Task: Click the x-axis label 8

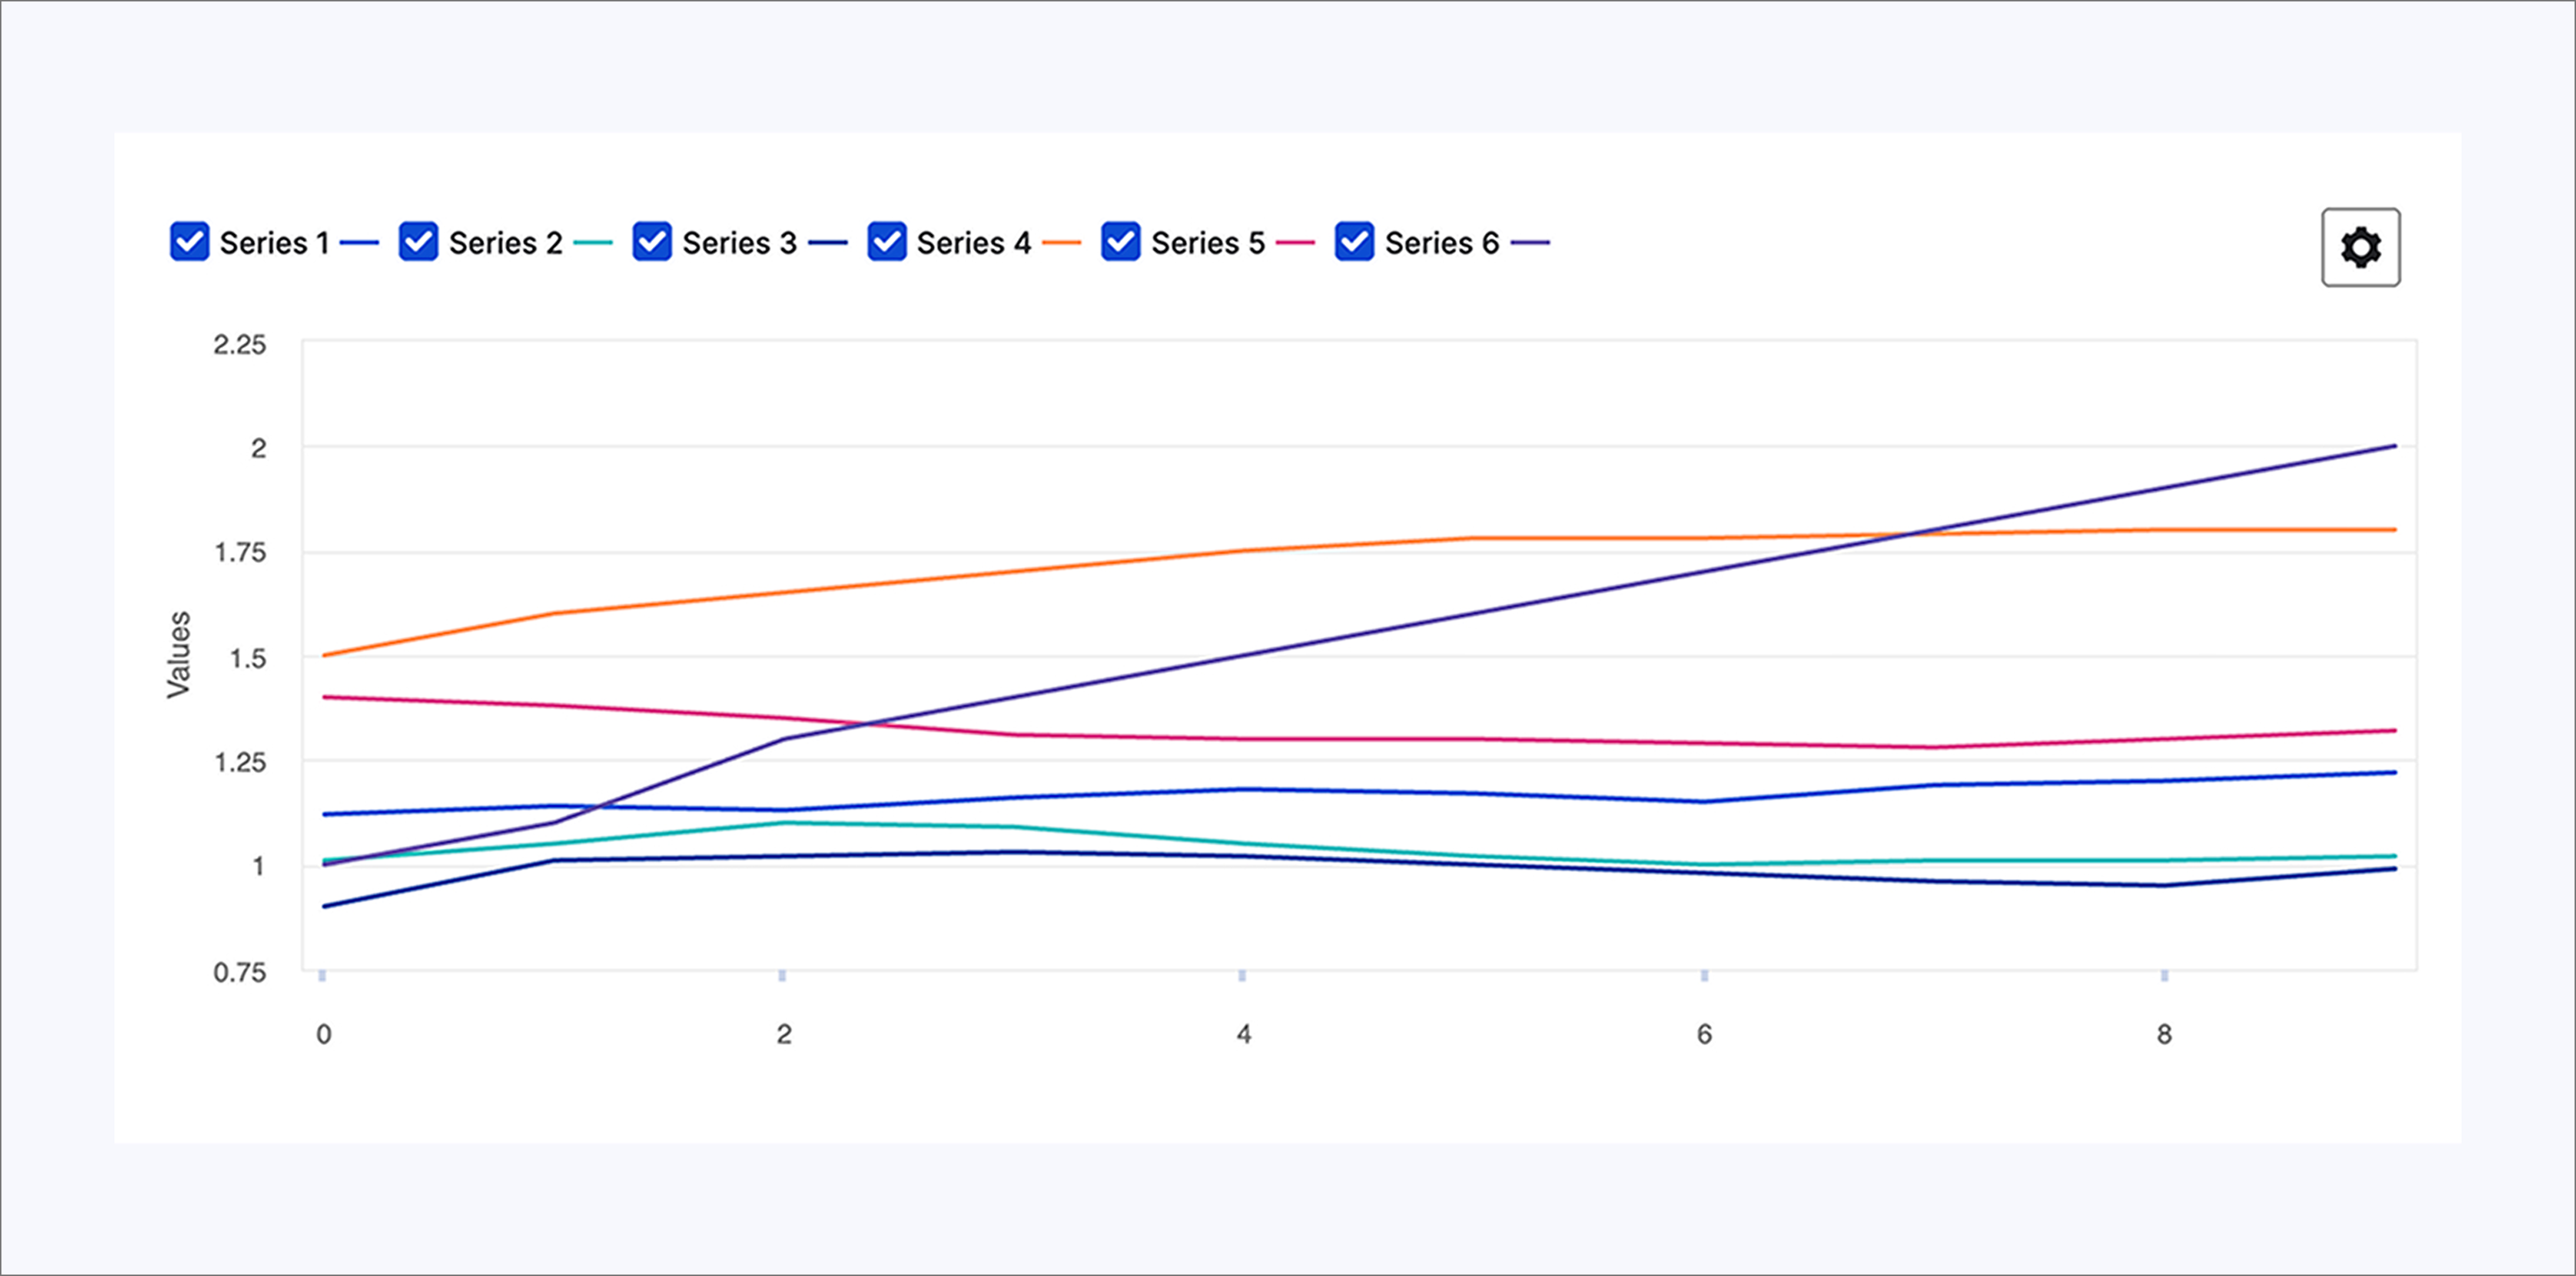Action: [x=2164, y=1034]
